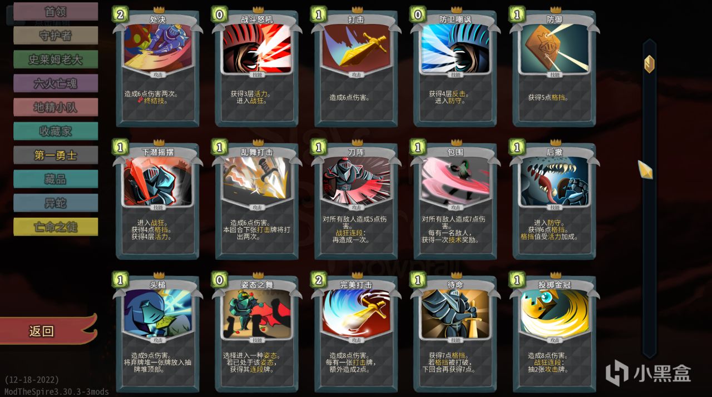This screenshot has height=397, width=712.
Task: Select the 乱舞打击 card
Action: pyautogui.click(x=256, y=202)
